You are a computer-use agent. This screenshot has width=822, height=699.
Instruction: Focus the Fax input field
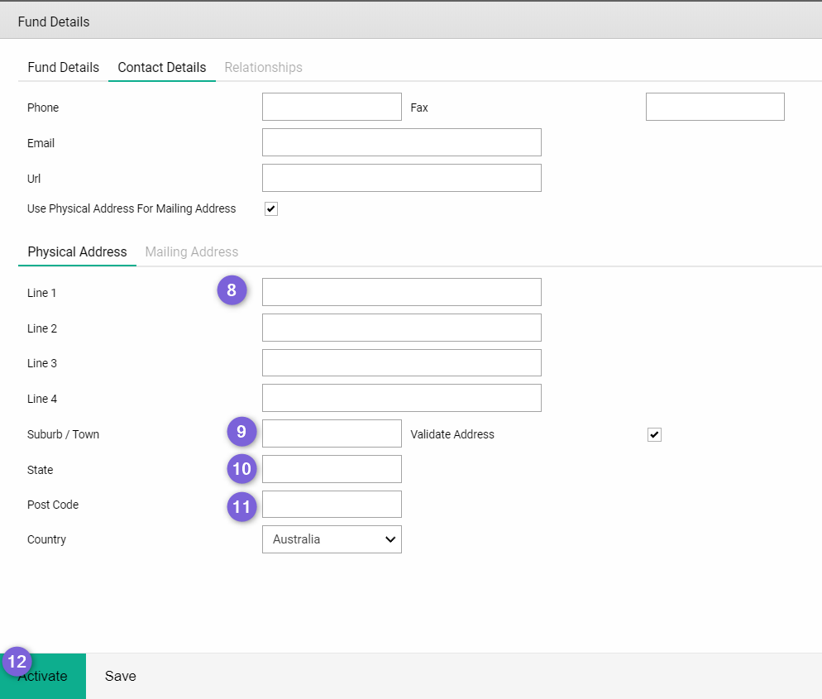(x=715, y=107)
